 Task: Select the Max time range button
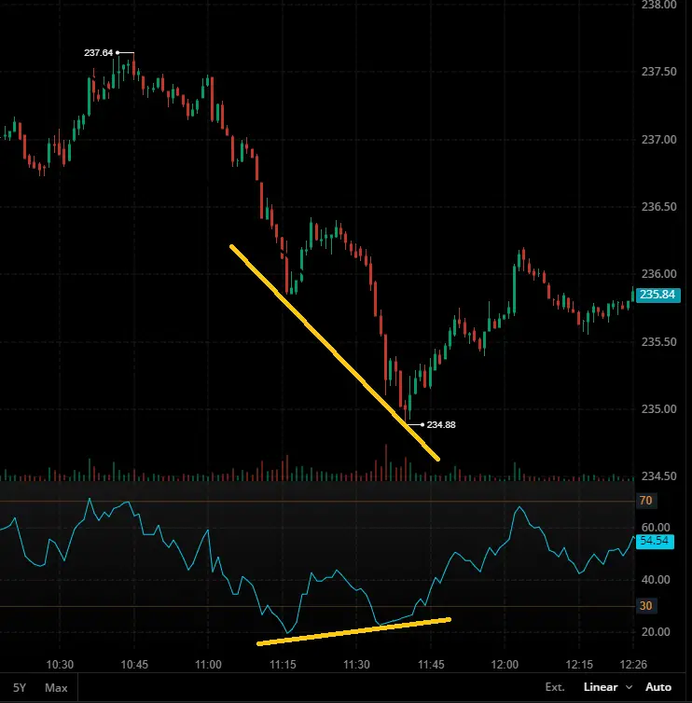56,687
